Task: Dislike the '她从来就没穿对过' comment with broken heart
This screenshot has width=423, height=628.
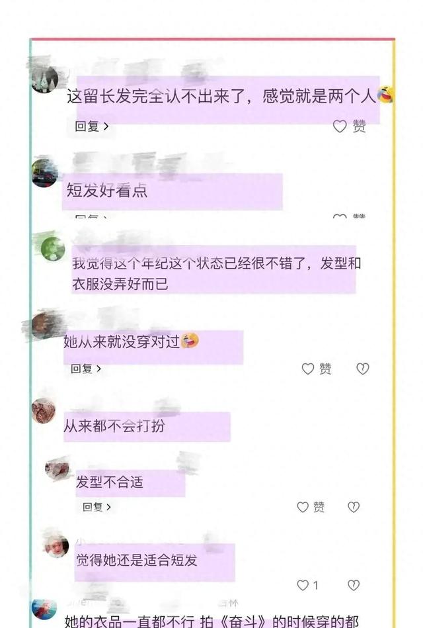Action: pos(363,369)
